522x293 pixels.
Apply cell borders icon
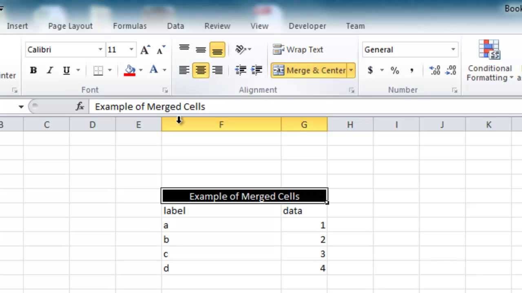98,70
